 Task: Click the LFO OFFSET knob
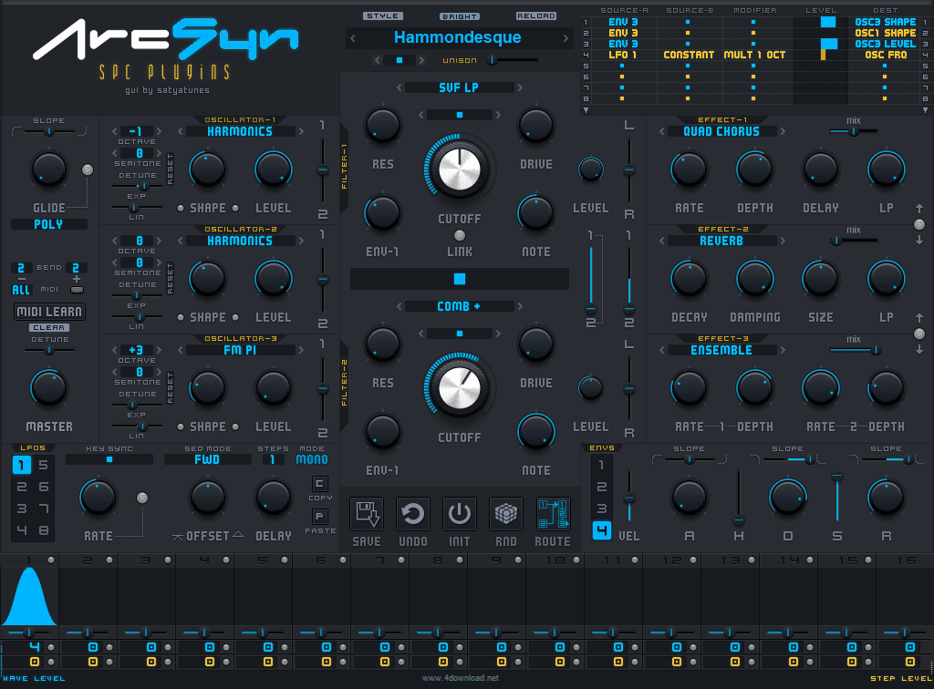pos(207,498)
